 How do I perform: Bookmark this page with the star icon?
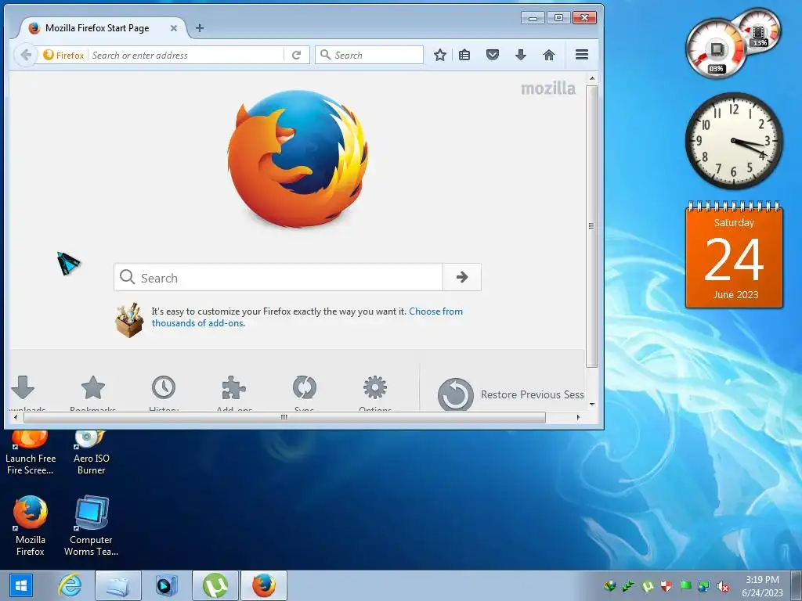click(x=440, y=55)
